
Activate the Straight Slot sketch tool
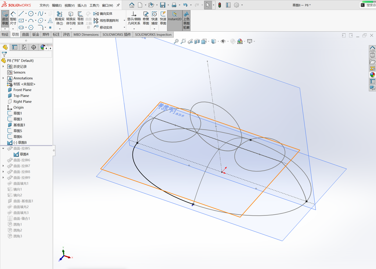(x=21, y=27)
